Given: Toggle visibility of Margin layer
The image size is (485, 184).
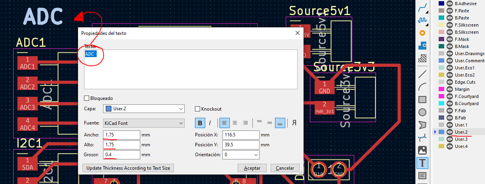Looking at the screenshot, I should coord(450,89).
